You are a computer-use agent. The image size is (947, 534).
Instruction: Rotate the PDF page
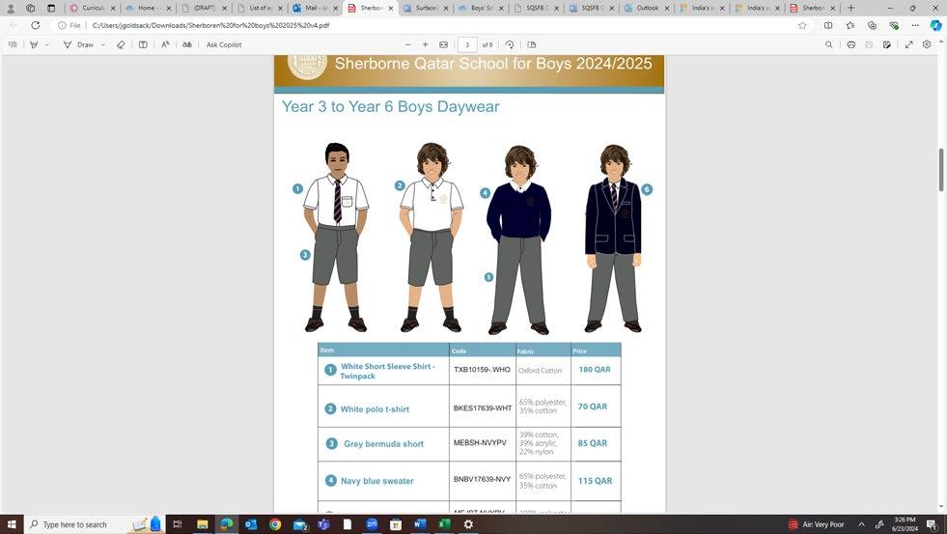pyautogui.click(x=509, y=44)
